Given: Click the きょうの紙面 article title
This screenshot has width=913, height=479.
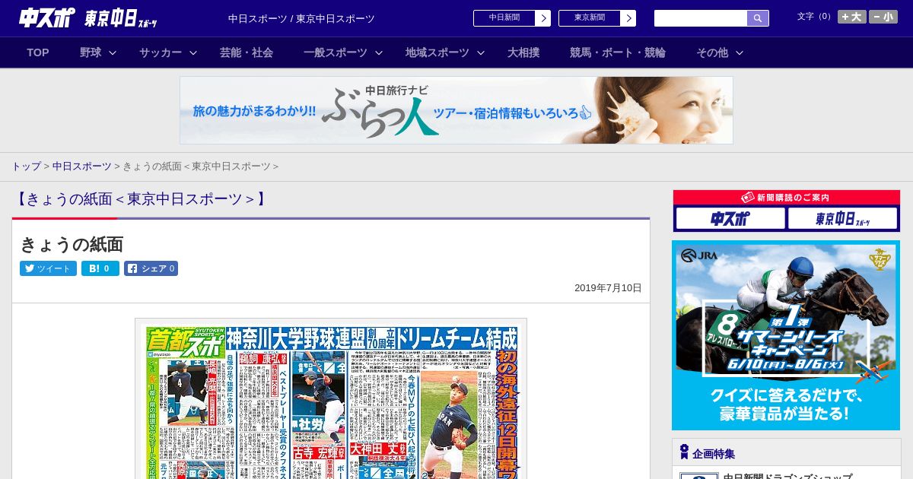Looking at the screenshot, I should (x=72, y=244).
